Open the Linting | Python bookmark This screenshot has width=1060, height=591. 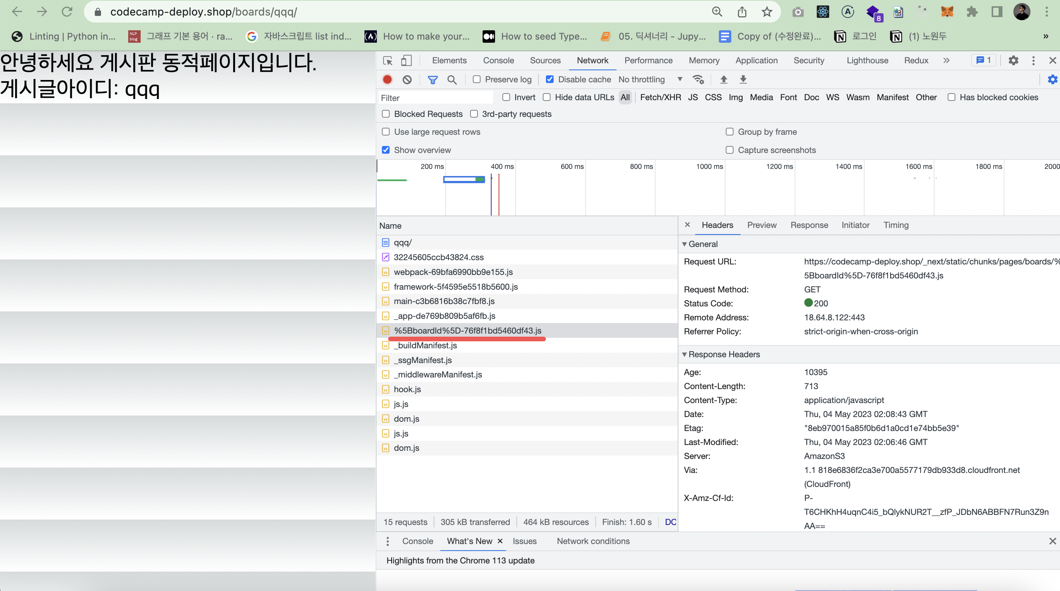pyautogui.click(x=63, y=36)
